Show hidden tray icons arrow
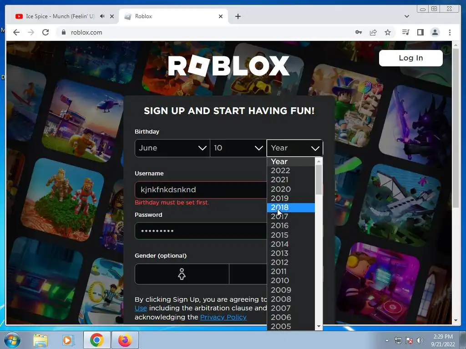 click(387, 340)
